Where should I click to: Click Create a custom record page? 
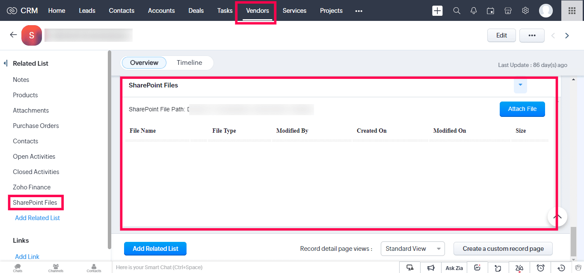(x=503, y=249)
